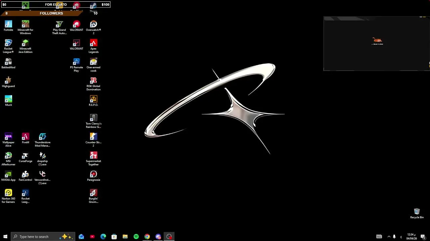Open Microsoft Store from taskbar
Image resolution: width=430 pixels, height=241 pixels.
114,237
